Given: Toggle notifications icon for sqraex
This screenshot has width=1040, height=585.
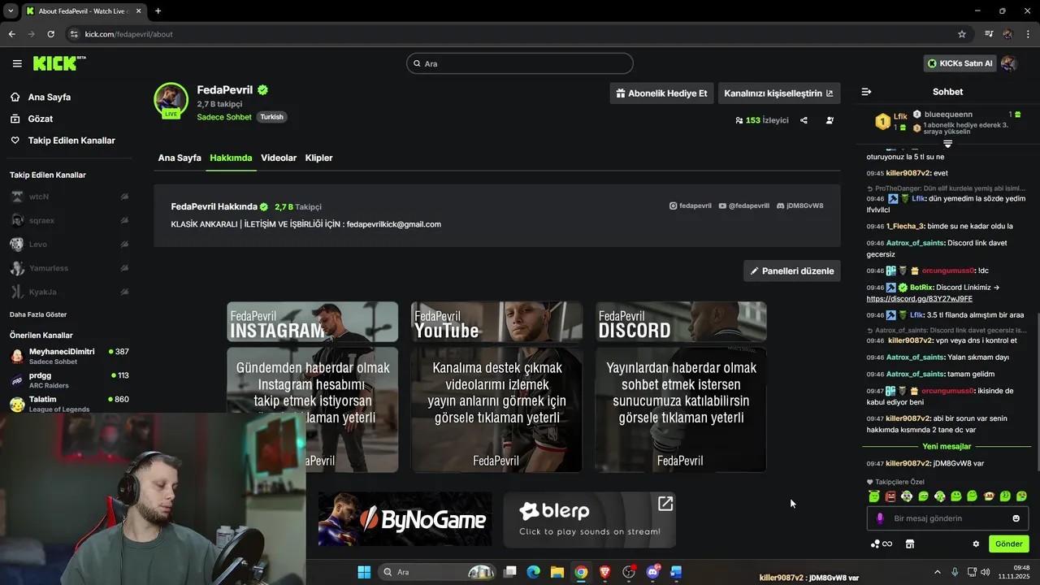Looking at the screenshot, I should pyautogui.click(x=124, y=220).
